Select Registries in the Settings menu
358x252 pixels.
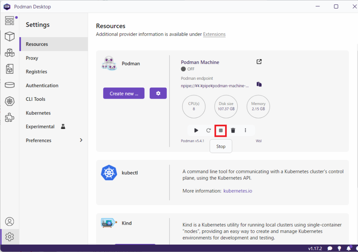click(36, 72)
